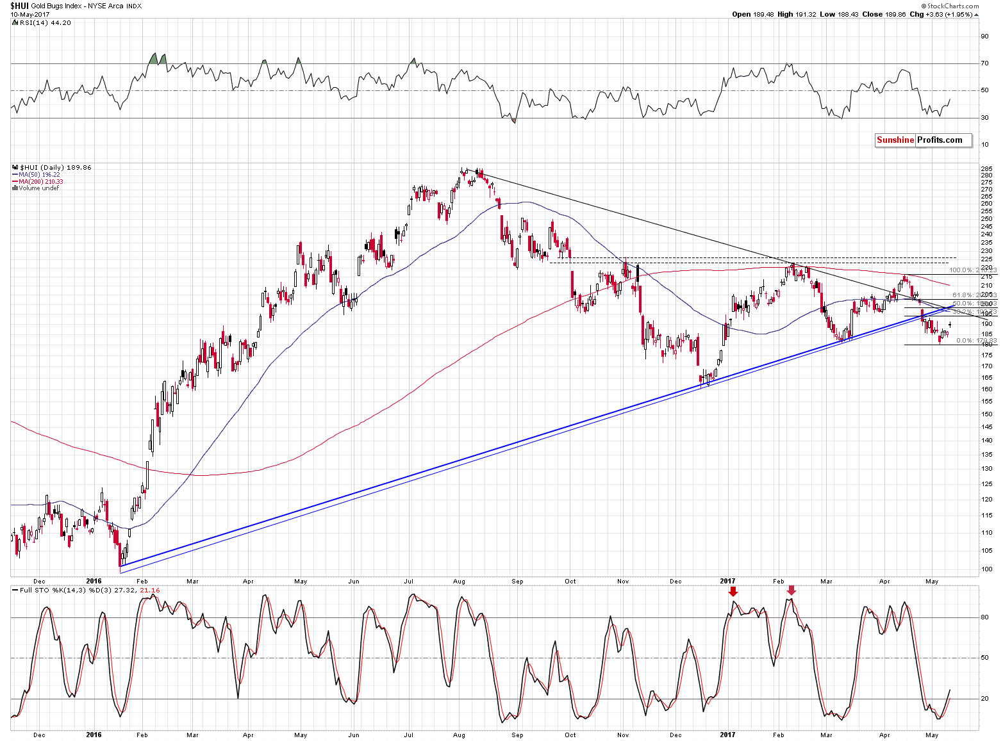Click the 90 level on the RSI axis
Image resolution: width=1003 pixels, height=741 pixels.
[x=985, y=37]
